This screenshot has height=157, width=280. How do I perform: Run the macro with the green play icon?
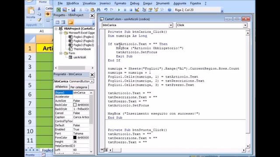tap(119, 10)
